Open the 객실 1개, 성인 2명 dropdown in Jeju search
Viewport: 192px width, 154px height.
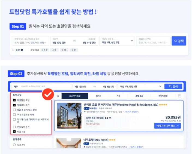pos(140,87)
